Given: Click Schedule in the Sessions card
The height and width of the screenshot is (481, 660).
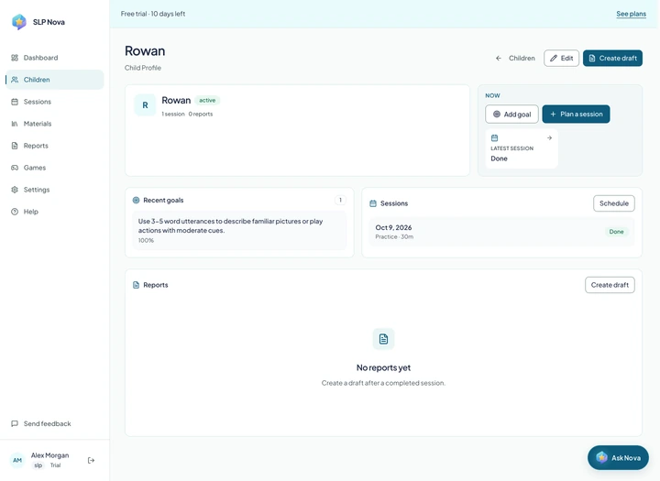Looking at the screenshot, I should (x=613, y=203).
